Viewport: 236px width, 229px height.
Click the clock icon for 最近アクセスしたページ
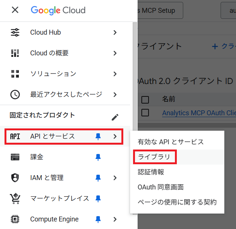pos(15,95)
